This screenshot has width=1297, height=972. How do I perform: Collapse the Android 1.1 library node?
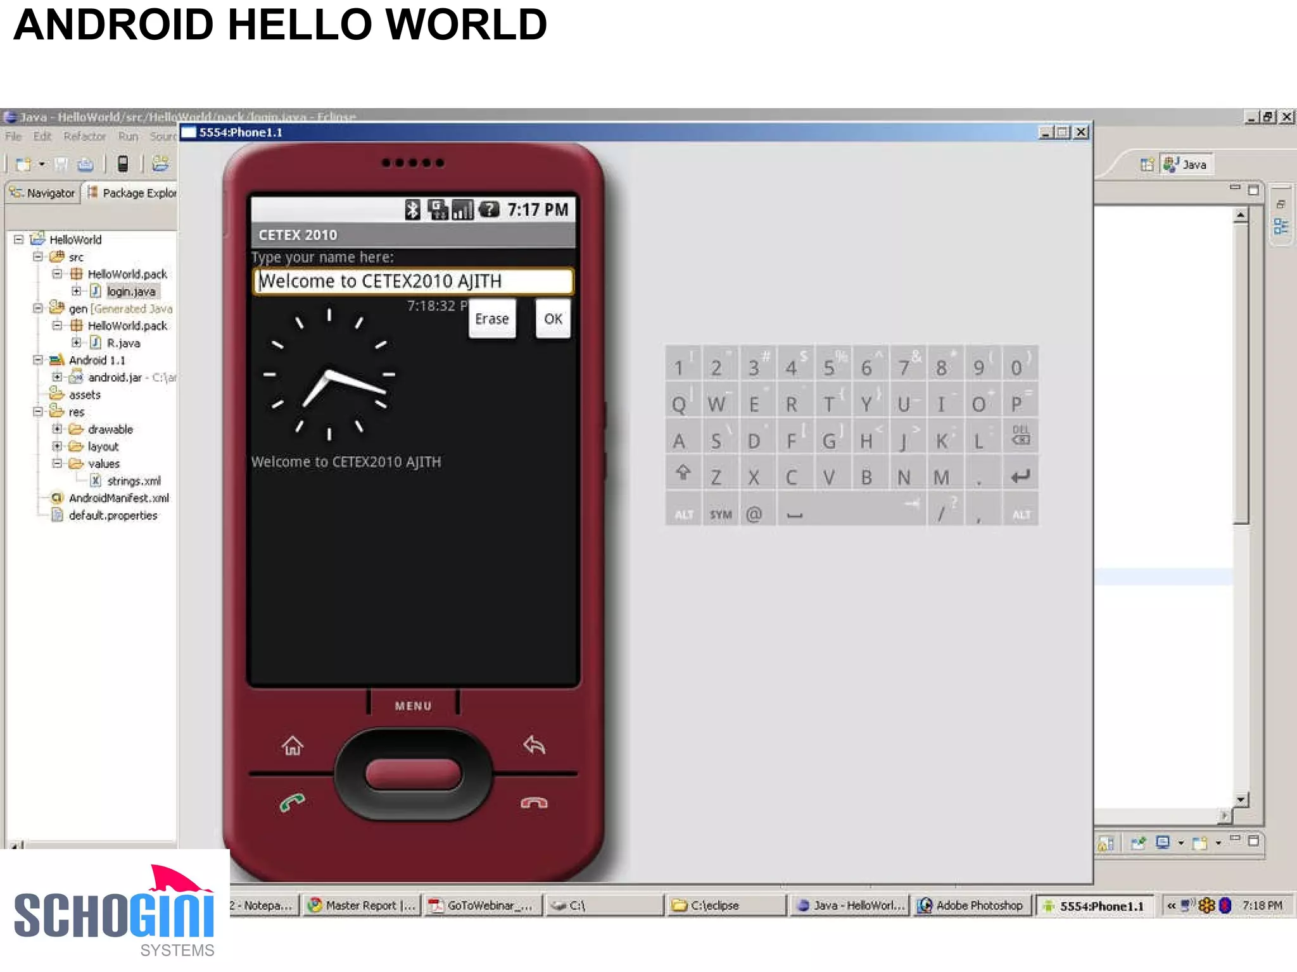pyautogui.click(x=38, y=359)
